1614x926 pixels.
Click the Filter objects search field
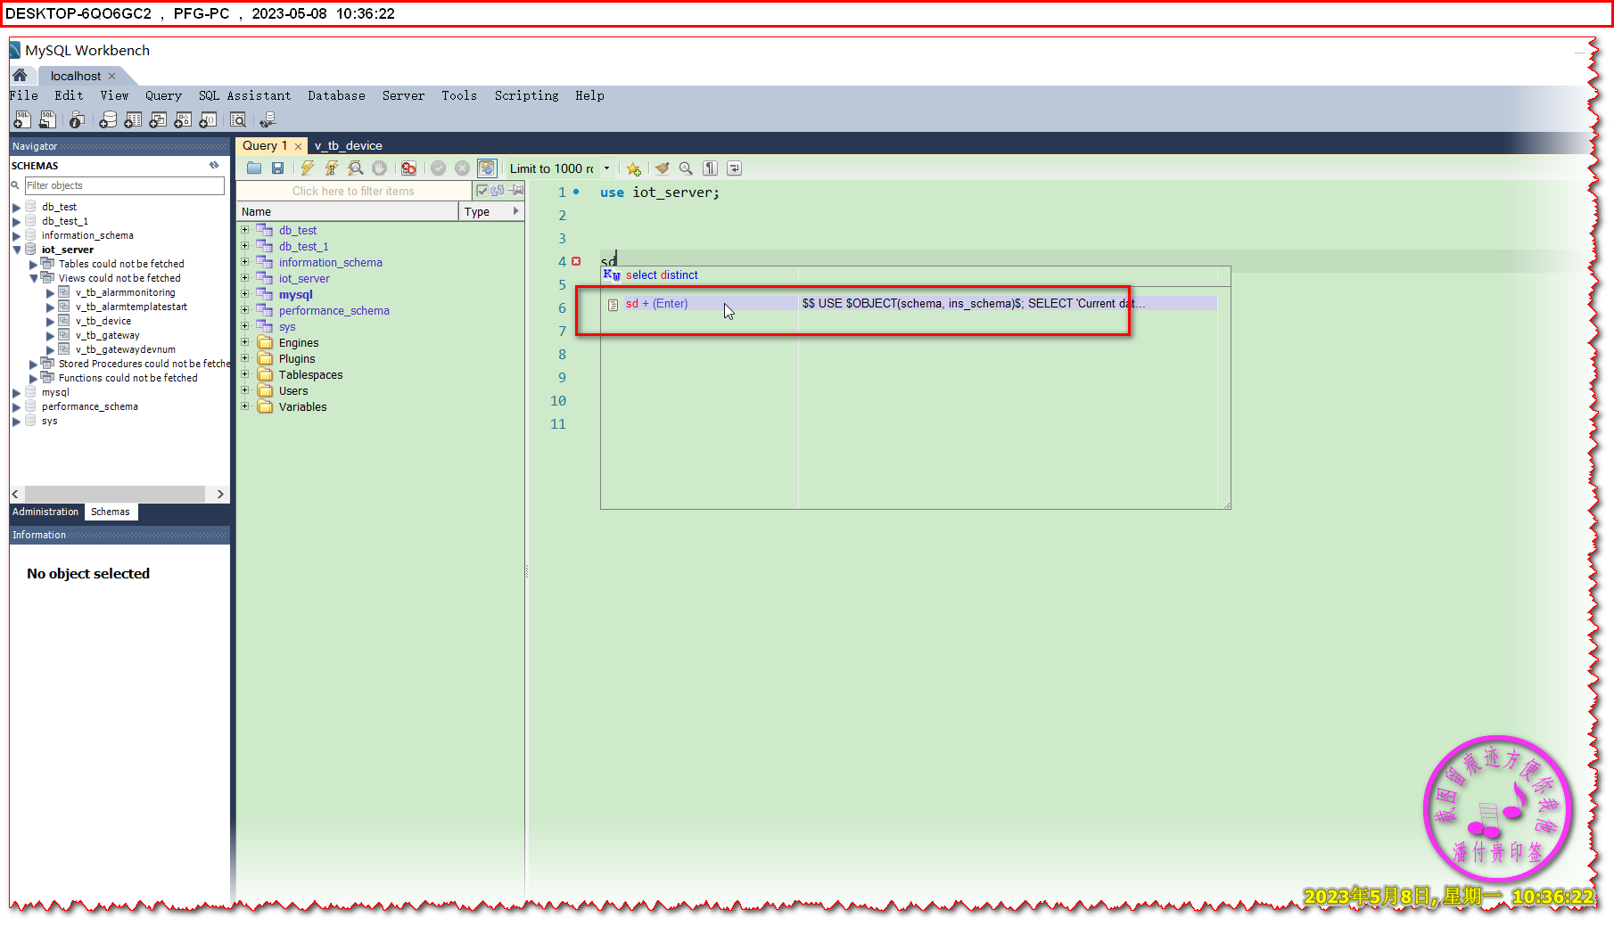tap(124, 185)
